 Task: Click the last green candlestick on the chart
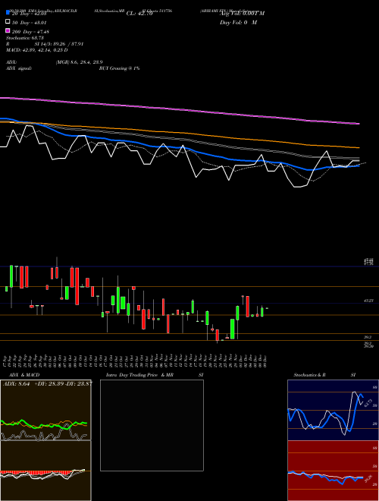tap(262, 311)
